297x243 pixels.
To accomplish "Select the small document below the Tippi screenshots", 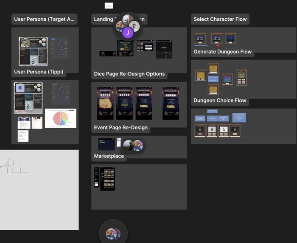I will click(23, 136).
